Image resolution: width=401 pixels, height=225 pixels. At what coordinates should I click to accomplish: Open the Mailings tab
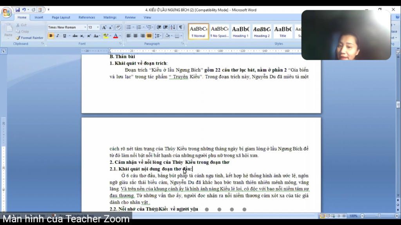[110, 17]
